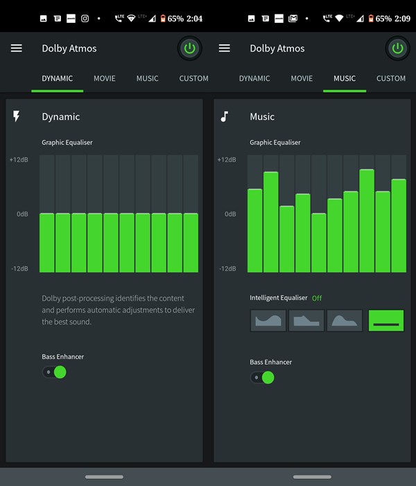The image size is (416, 486).
Task: Click the 'Dolby post-processing identifies' description
Action: pos(119,310)
